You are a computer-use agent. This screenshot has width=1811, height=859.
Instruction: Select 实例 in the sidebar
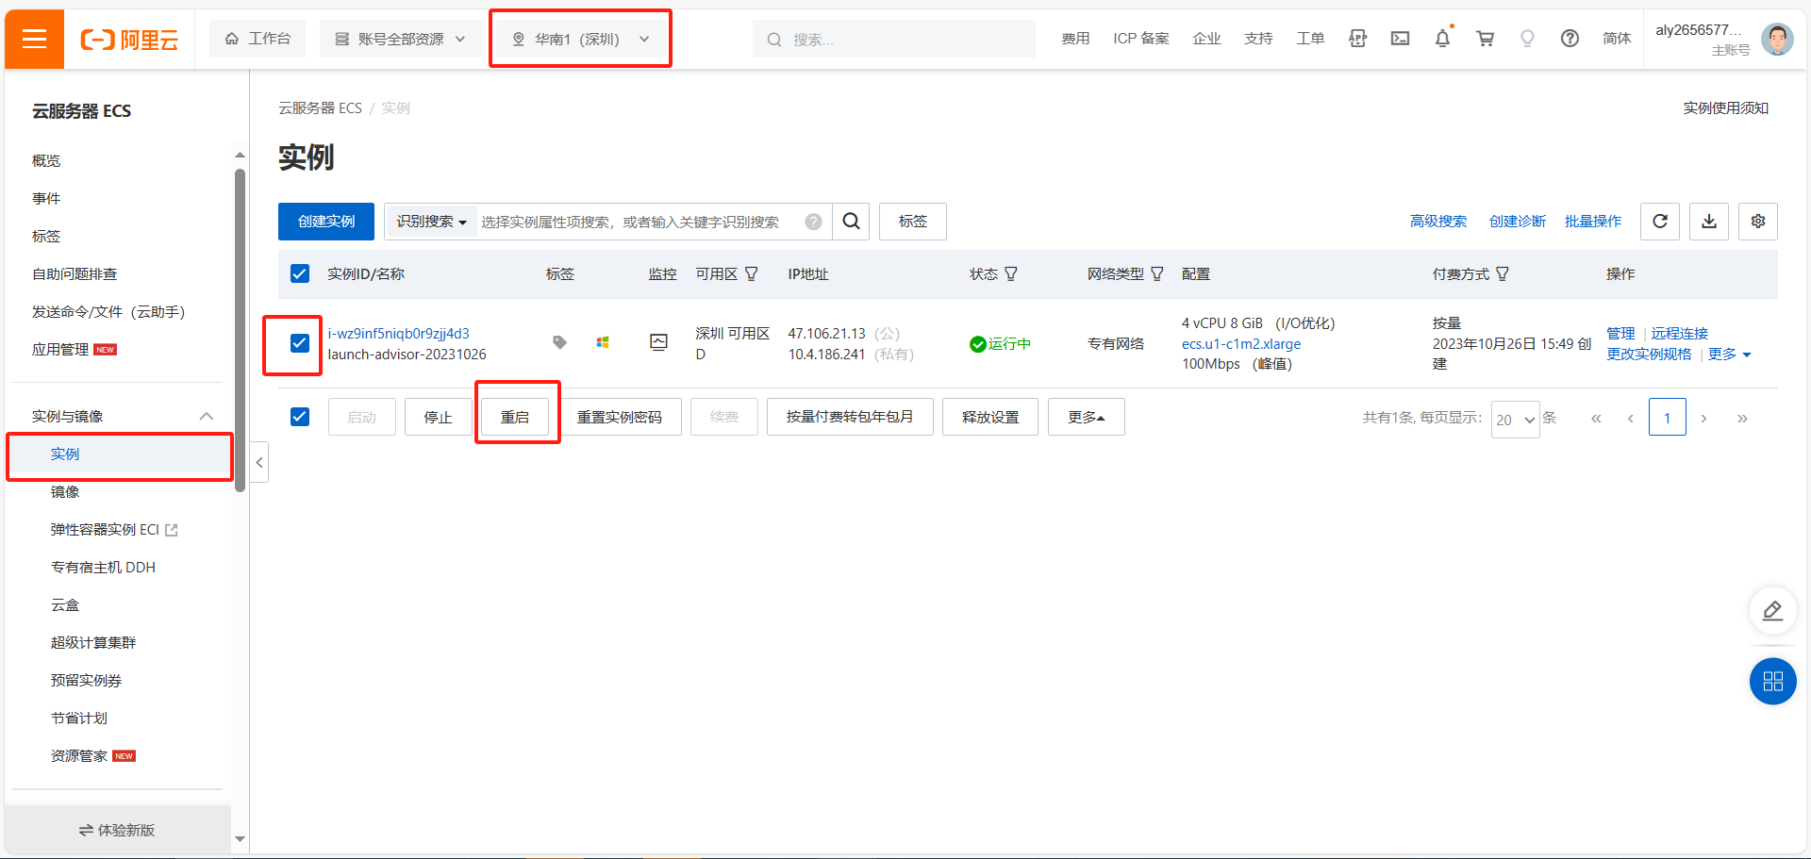119,454
